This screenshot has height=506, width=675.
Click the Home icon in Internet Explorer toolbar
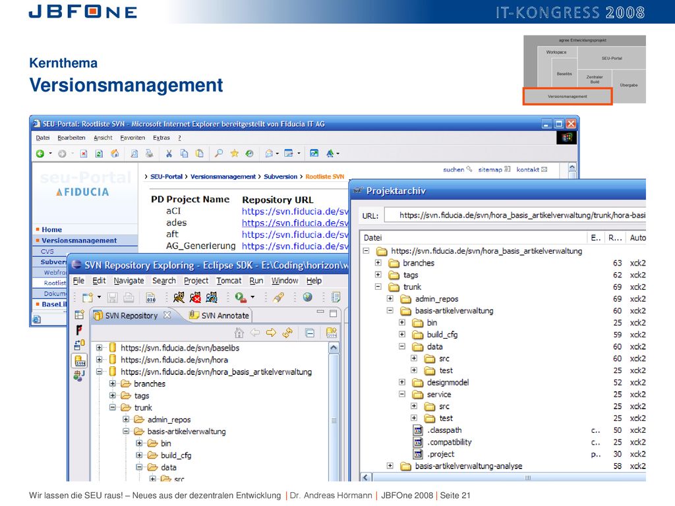point(115,154)
